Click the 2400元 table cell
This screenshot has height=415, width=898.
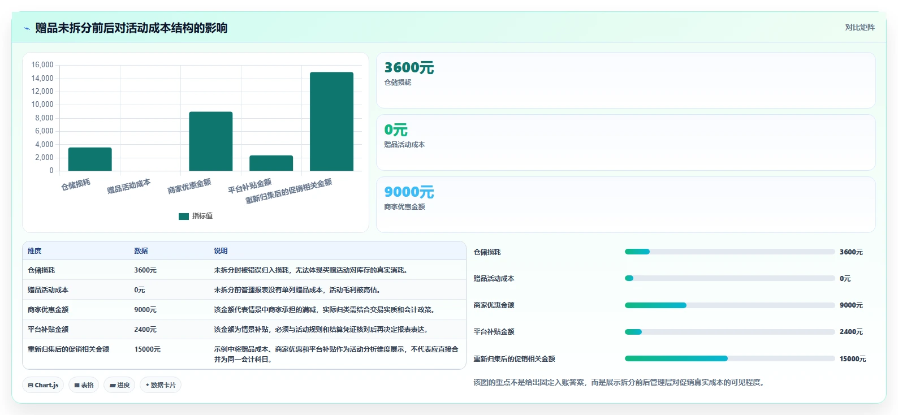pyautogui.click(x=145, y=330)
